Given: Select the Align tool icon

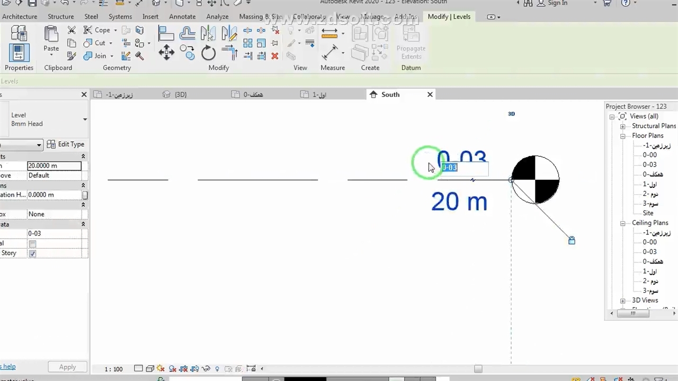Looking at the screenshot, I should click(166, 34).
